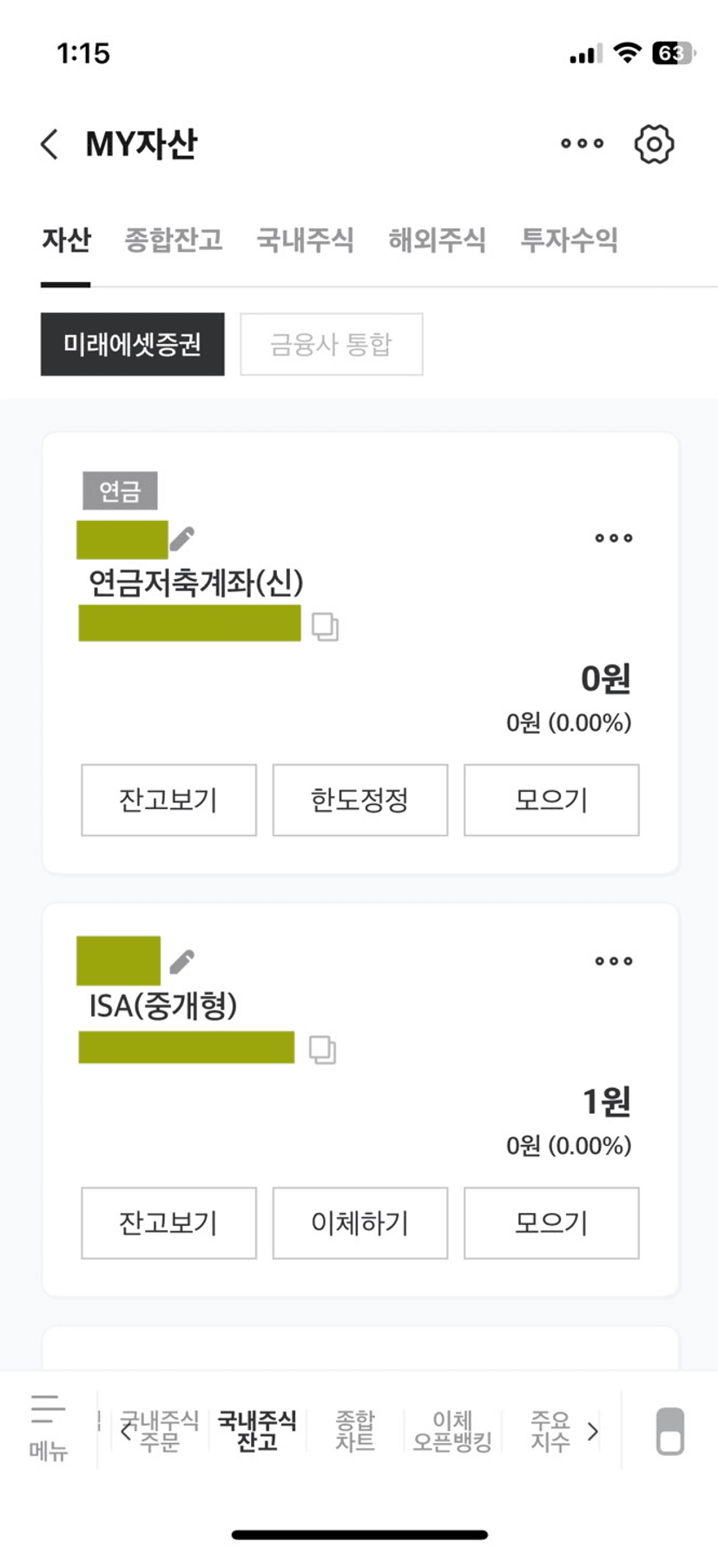Edit the ISA account nickname with the pencil icon

point(182,962)
